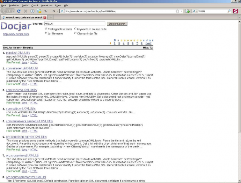Open the com.eireneh.util.XMLUtil result
This screenshot has height=183, width=241.
point(22,68)
